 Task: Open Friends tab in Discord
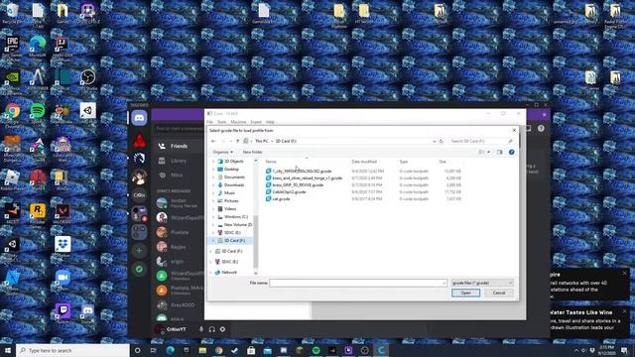pos(179,146)
